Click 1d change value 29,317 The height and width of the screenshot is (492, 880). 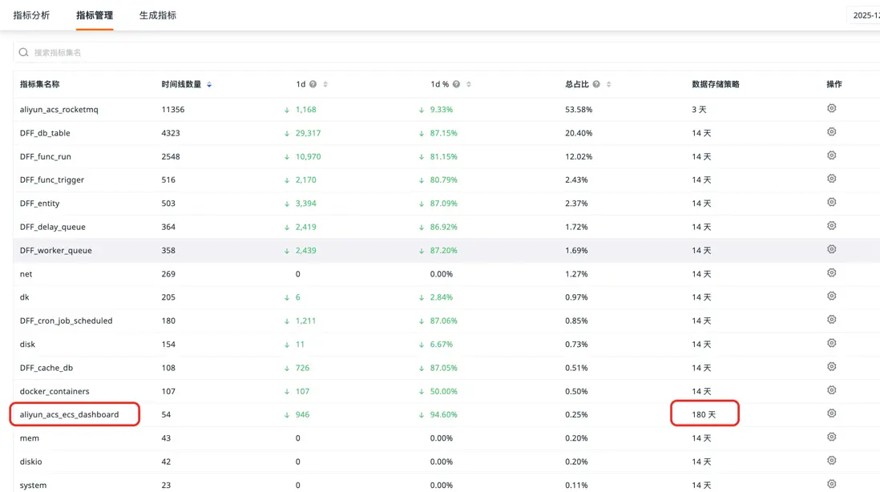(x=308, y=133)
